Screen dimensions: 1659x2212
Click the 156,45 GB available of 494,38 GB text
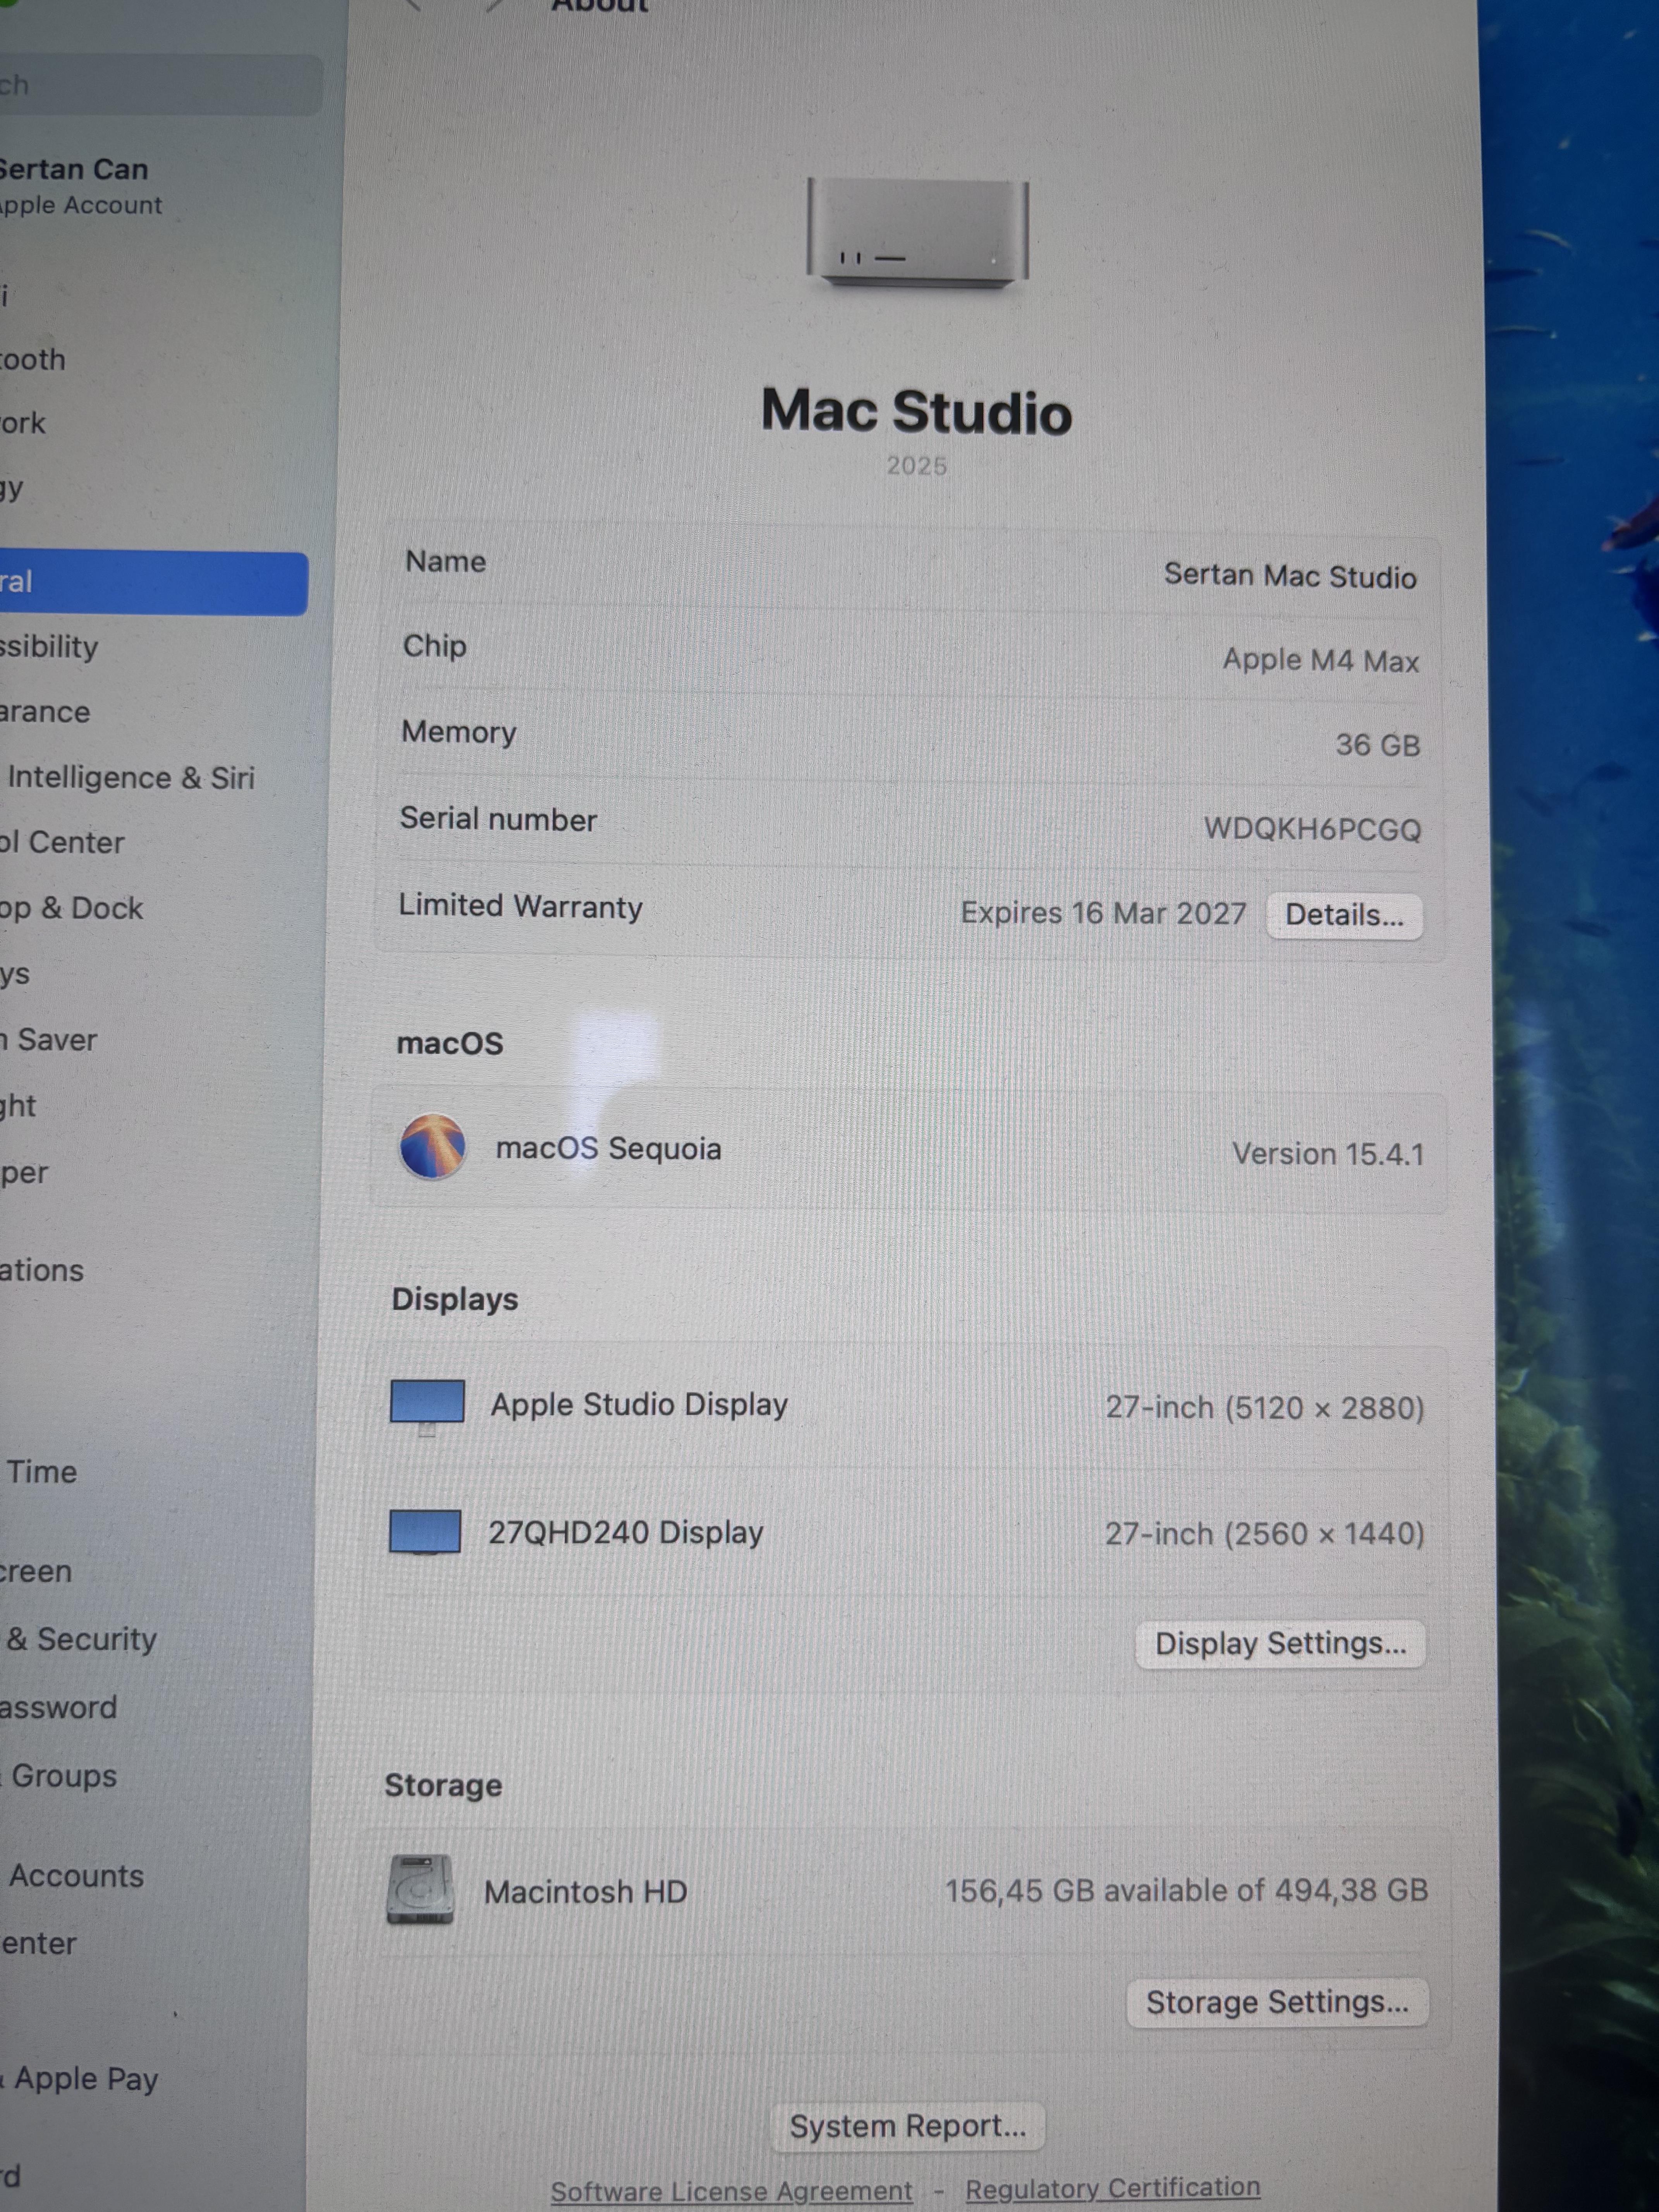pos(1186,1890)
